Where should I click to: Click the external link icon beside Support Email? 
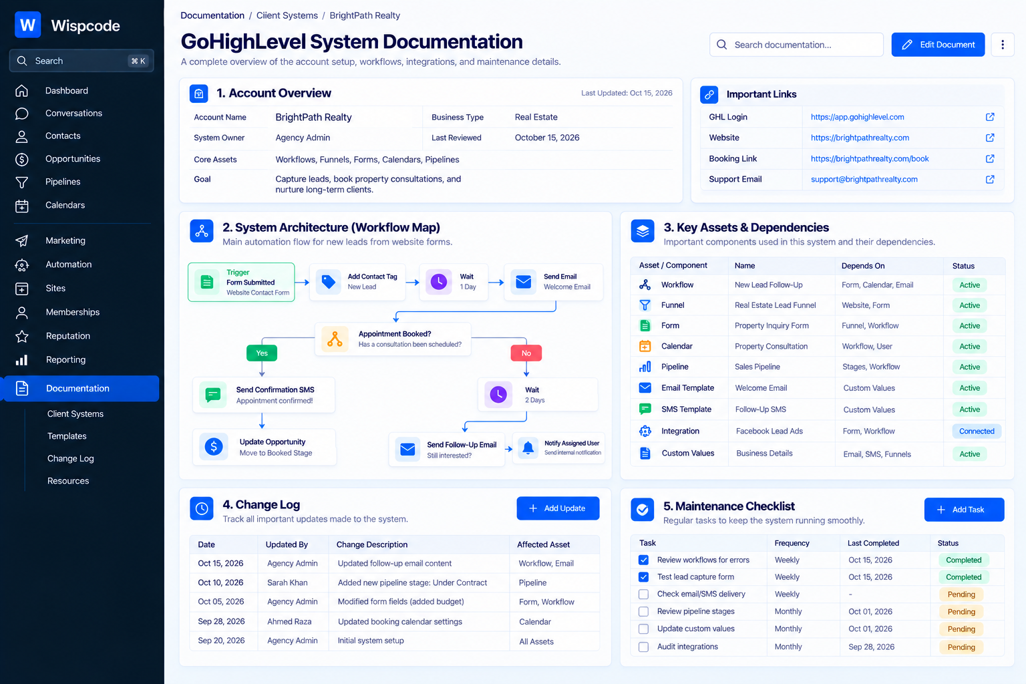pyautogui.click(x=990, y=179)
